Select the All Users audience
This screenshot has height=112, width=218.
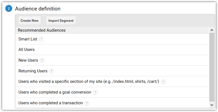[x=112, y=50]
